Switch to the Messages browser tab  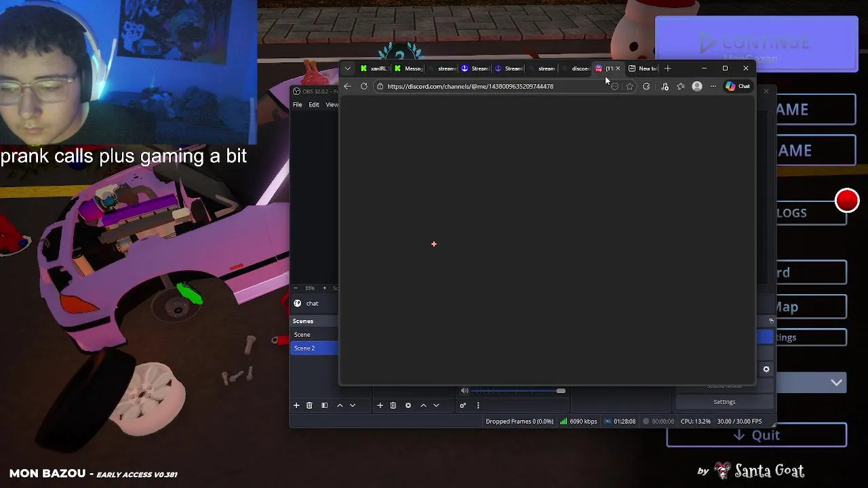[409, 68]
